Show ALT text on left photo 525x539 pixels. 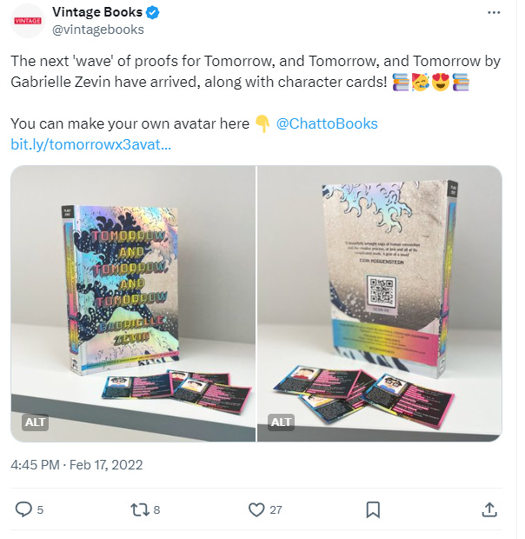click(x=36, y=423)
